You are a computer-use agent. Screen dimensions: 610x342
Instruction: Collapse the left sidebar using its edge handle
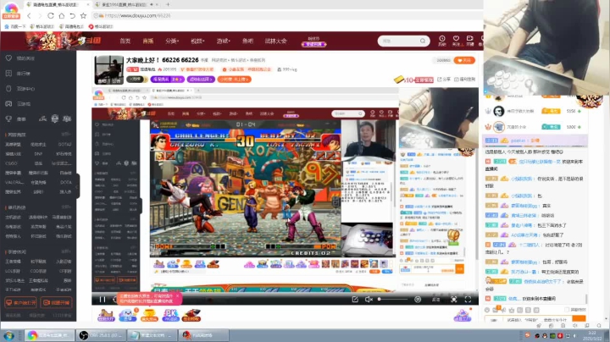pos(78,186)
